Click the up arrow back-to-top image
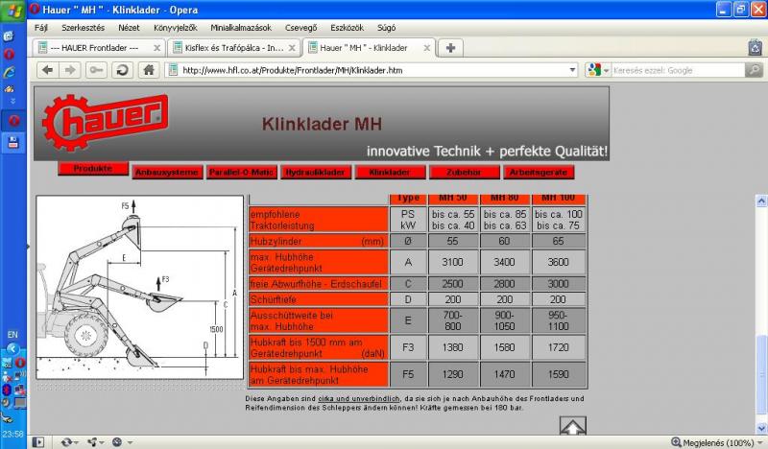Image resolution: width=768 pixels, height=449 pixels. pos(572,426)
